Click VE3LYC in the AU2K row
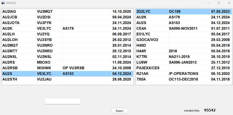The height and width of the screenshot is (115, 233). tap(44, 28)
